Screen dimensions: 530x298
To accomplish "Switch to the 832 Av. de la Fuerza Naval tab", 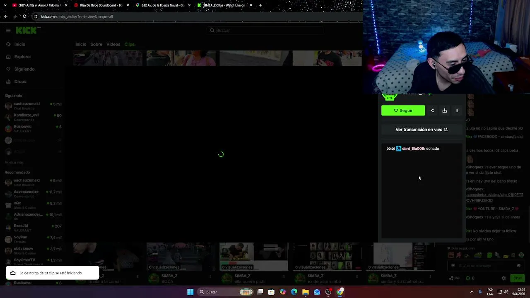I will [x=162, y=5].
